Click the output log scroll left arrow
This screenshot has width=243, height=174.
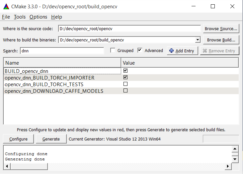(7, 166)
